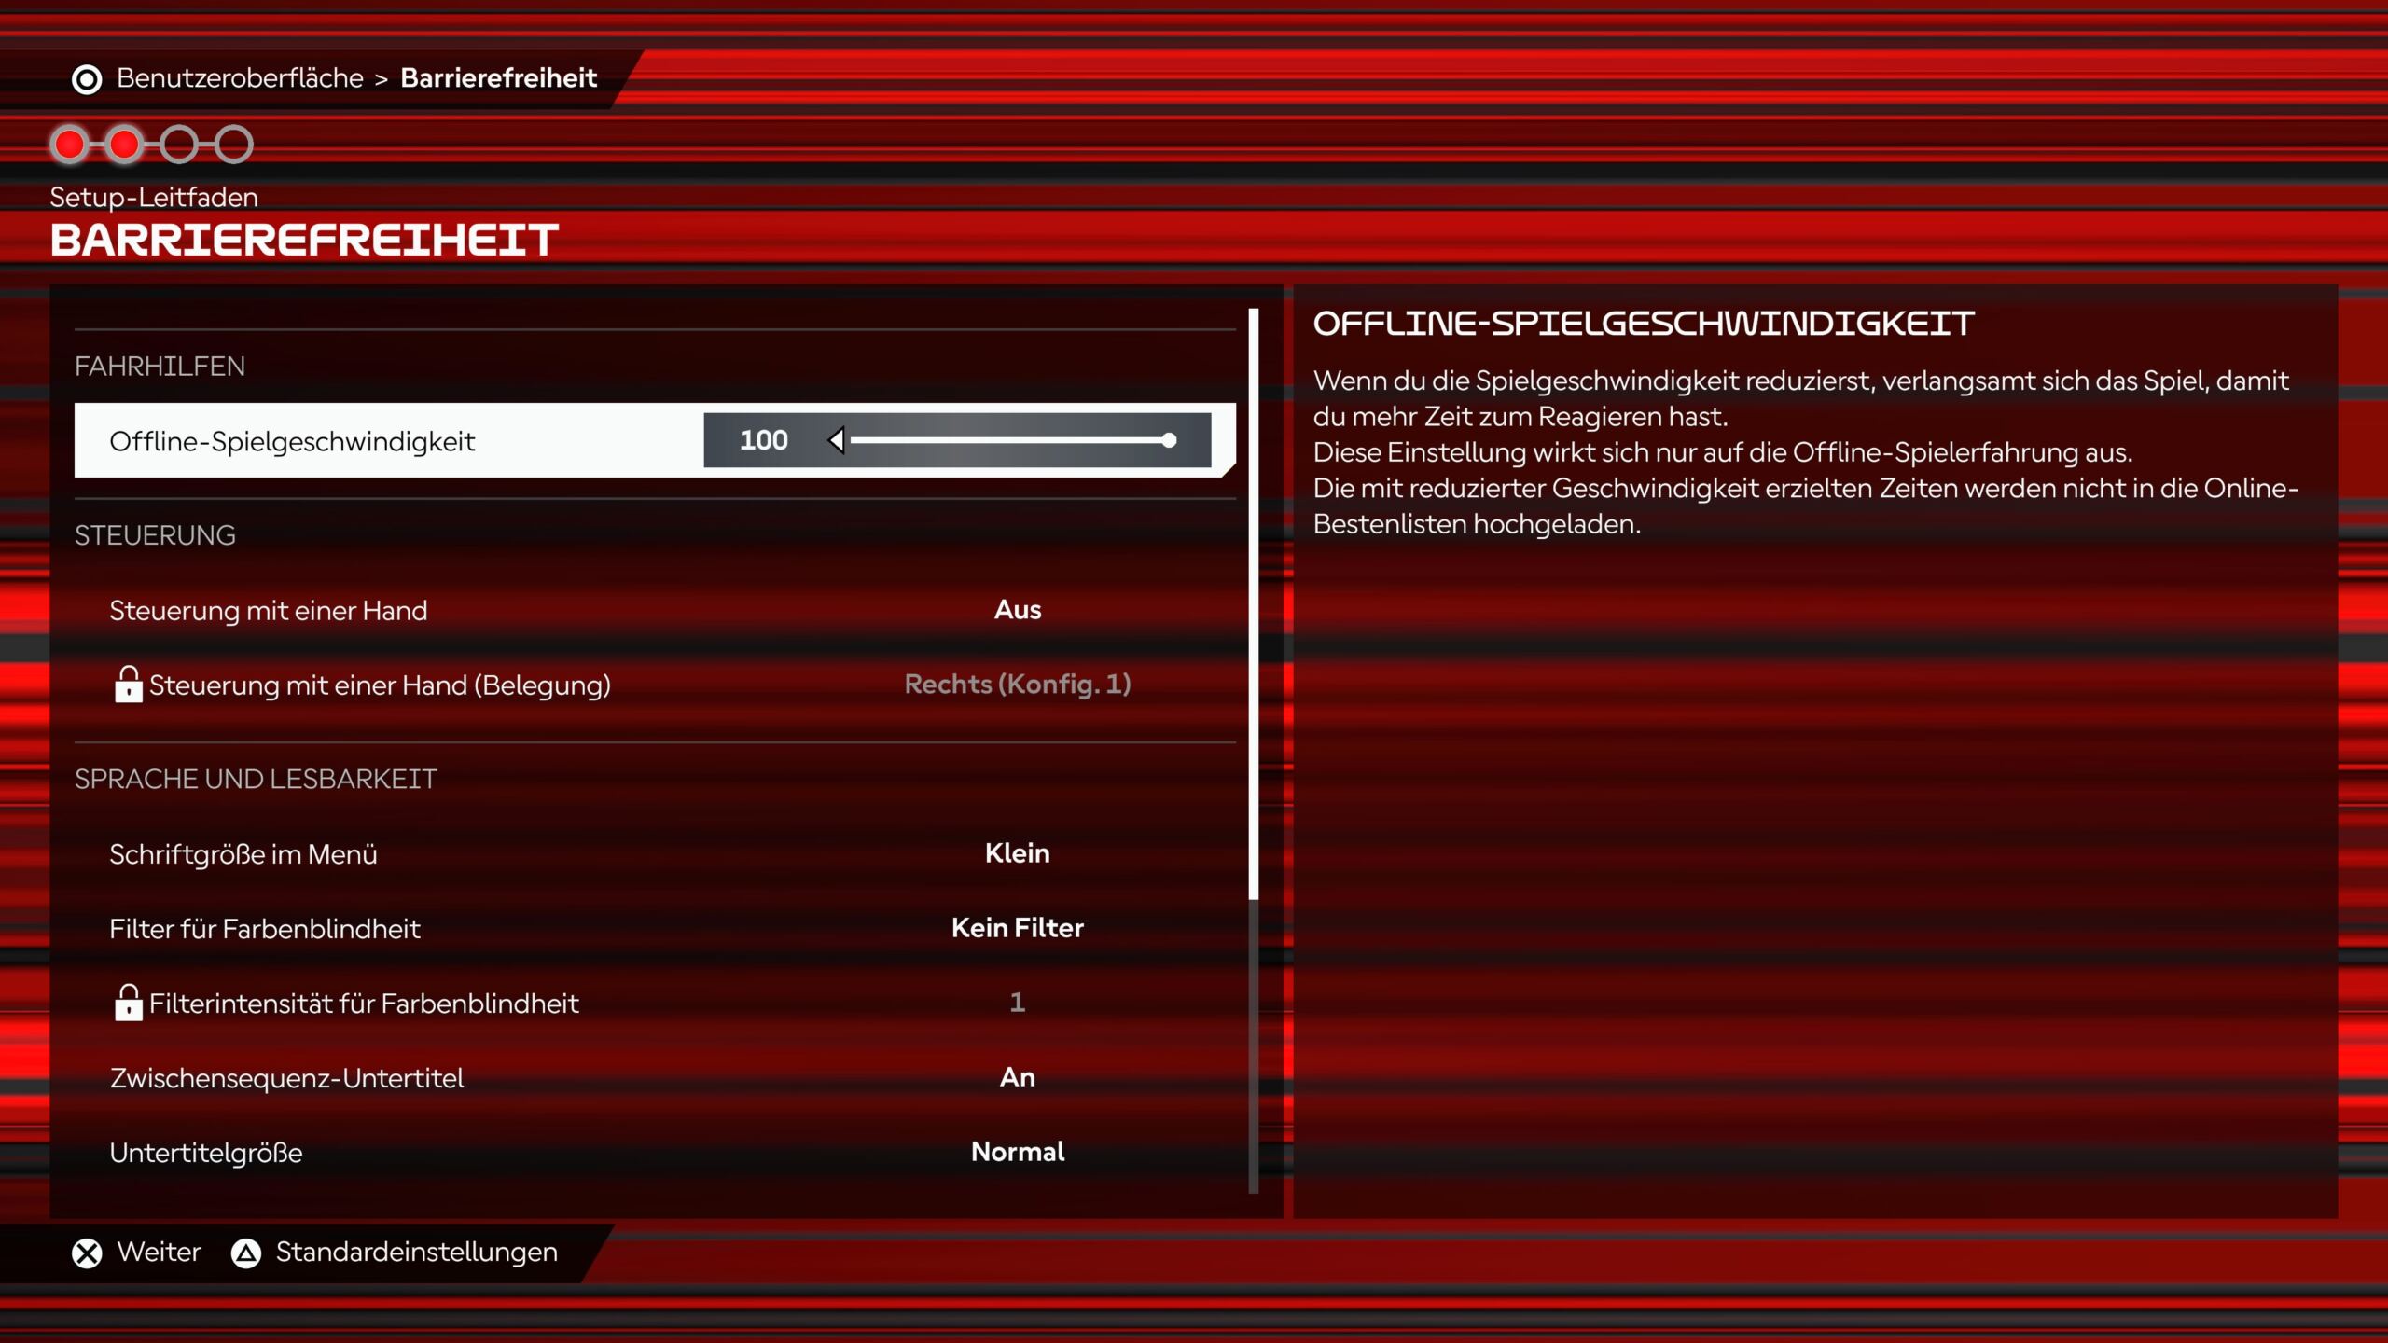Screen dimensions: 2388x1343
Task: Go to Benutzeroberfläche in the breadcrumb
Action: [x=240, y=78]
